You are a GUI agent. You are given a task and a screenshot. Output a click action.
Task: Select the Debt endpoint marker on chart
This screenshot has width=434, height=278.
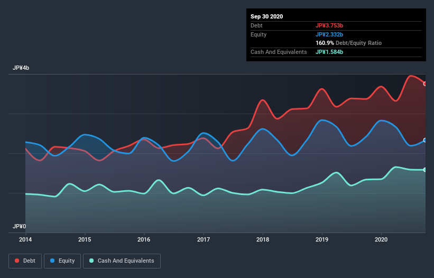coord(425,84)
